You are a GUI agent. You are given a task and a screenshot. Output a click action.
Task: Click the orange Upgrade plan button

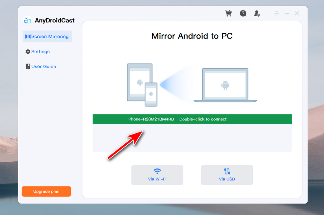click(x=46, y=191)
